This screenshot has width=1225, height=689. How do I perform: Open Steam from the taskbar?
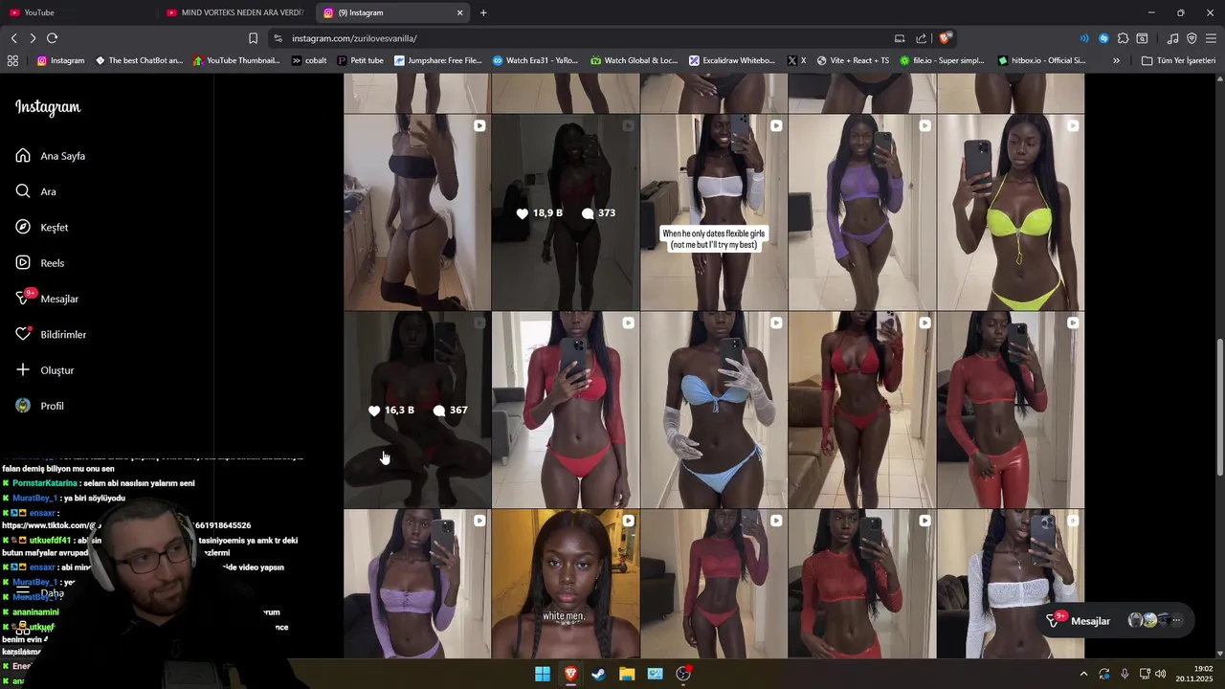[598, 674]
